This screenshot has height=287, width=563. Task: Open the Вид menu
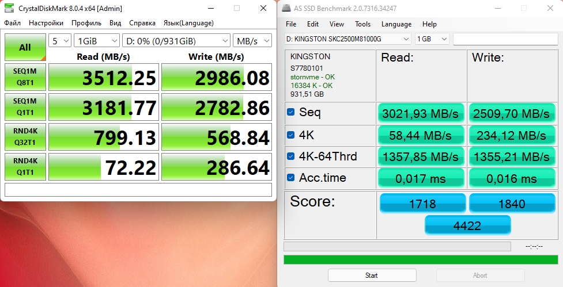115,23
